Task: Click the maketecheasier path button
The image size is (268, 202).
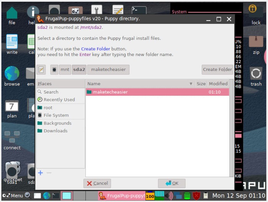Action: 108,70
